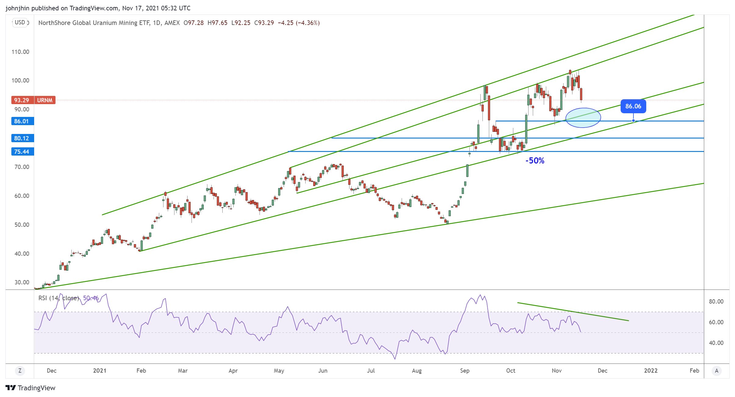Click the 2022 label on time axis
The width and height of the screenshot is (735, 397).
[x=651, y=371]
